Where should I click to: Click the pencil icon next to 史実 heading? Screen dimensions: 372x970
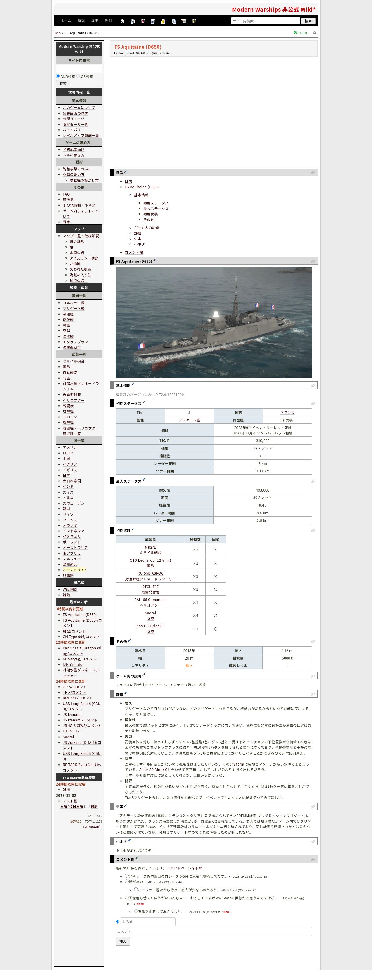coord(126,805)
